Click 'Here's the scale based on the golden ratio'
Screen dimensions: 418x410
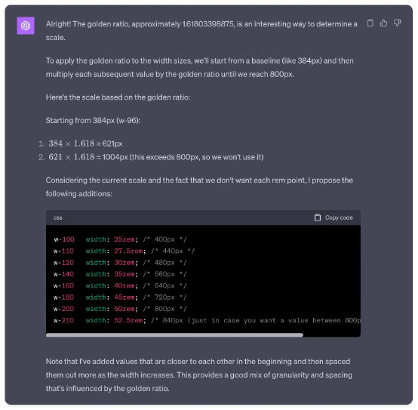pos(118,97)
